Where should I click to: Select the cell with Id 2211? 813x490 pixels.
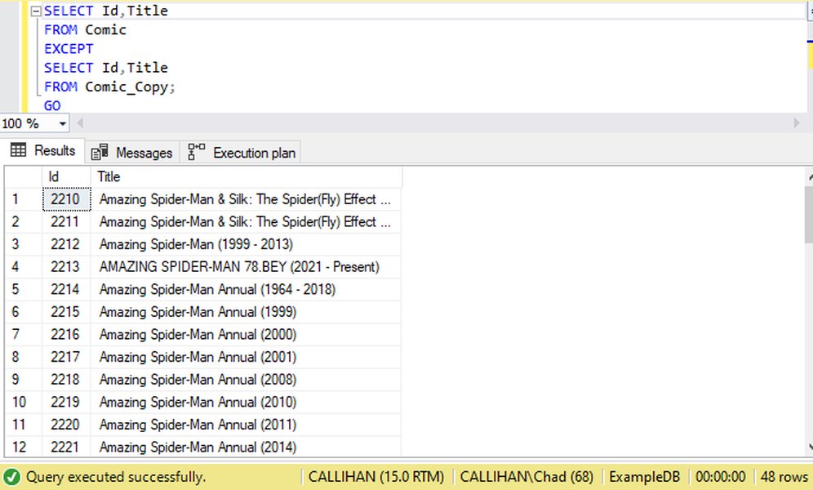tap(66, 222)
